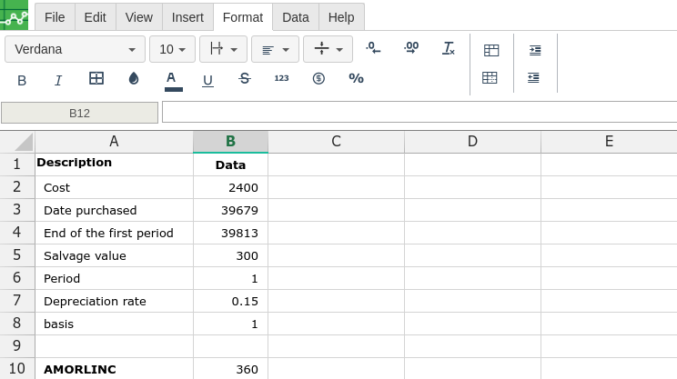Click the number format 123 icon
The height and width of the screenshot is (379, 677).
coord(281,78)
